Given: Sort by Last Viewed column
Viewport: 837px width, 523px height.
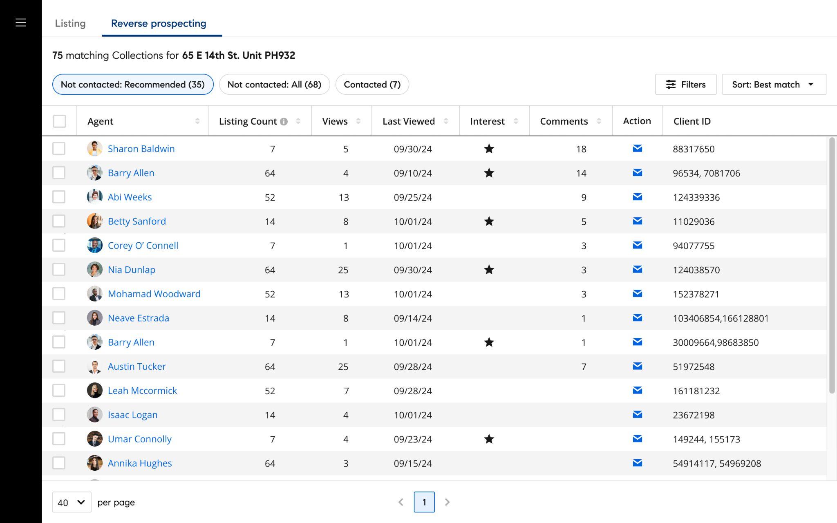Looking at the screenshot, I should [445, 121].
